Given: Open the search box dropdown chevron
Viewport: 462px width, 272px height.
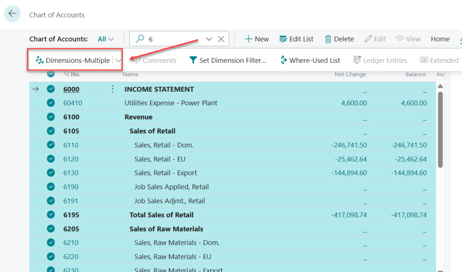Looking at the screenshot, I should point(208,39).
